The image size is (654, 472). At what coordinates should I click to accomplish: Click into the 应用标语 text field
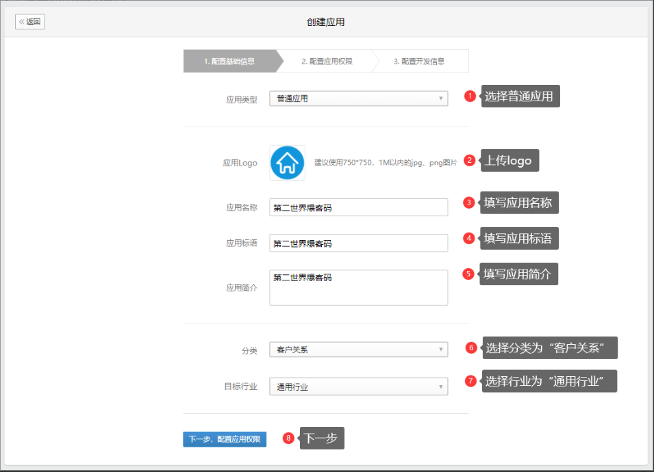(358, 243)
